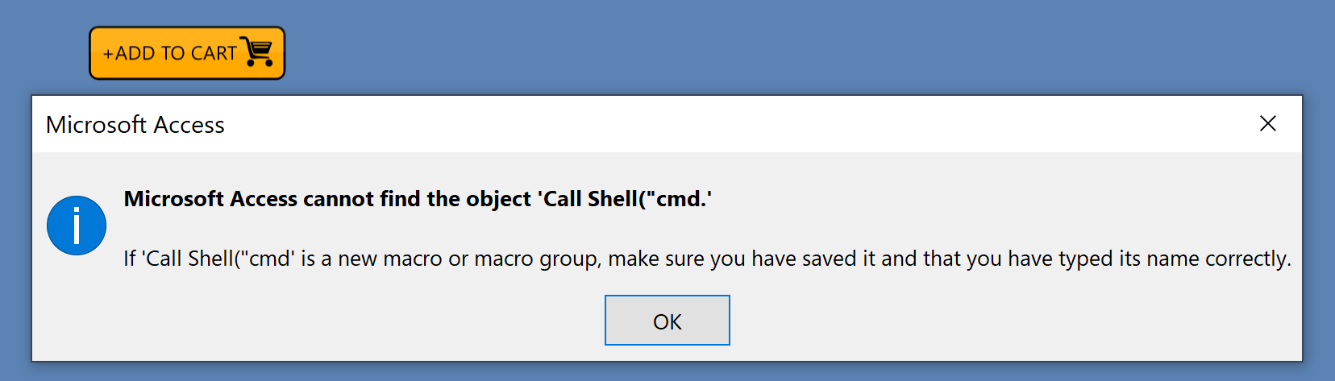Click the shopping cart icon
The height and width of the screenshot is (381, 1335).
point(257,52)
